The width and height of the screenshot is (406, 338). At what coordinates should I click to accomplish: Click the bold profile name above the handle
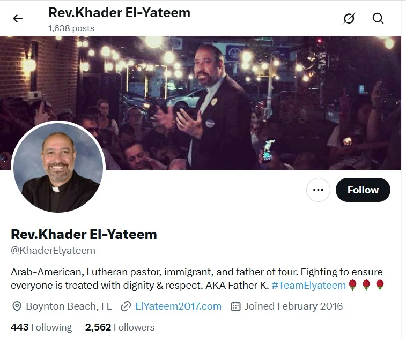tap(84, 234)
